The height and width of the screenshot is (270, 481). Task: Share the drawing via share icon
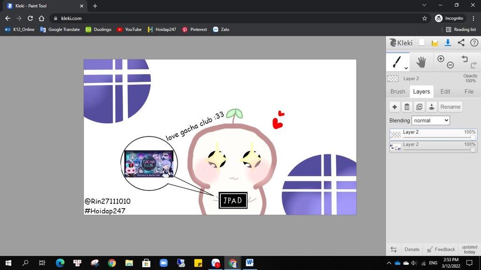(461, 43)
